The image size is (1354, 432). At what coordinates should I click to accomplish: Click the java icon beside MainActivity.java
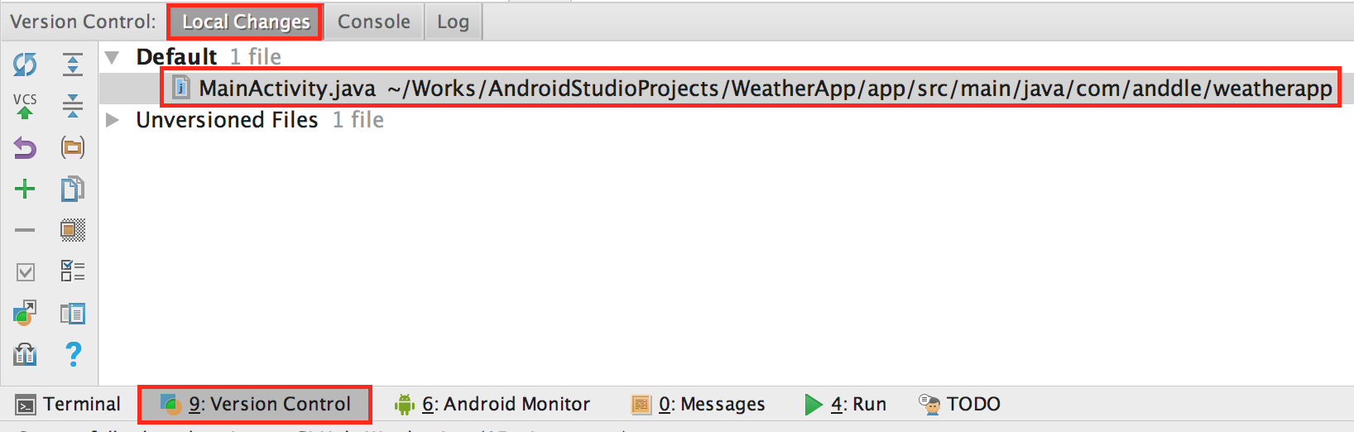pos(181,88)
